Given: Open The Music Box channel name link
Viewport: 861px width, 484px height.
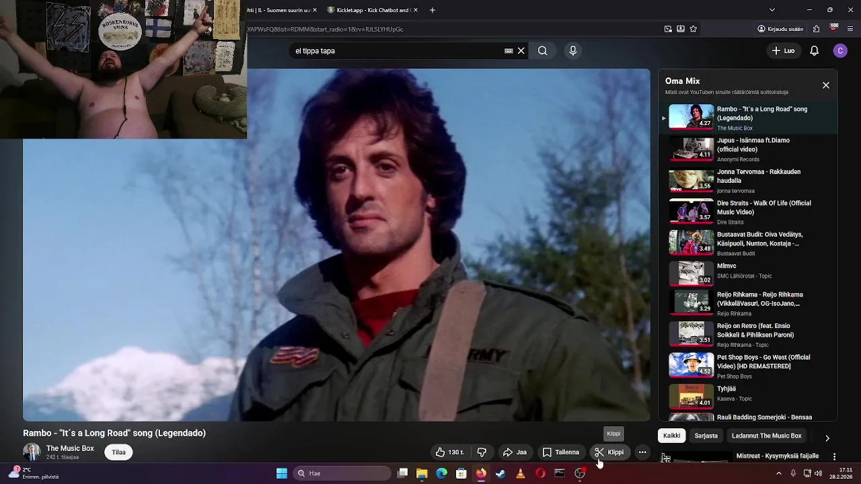Looking at the screenshot, I should [x=70, y=448].
